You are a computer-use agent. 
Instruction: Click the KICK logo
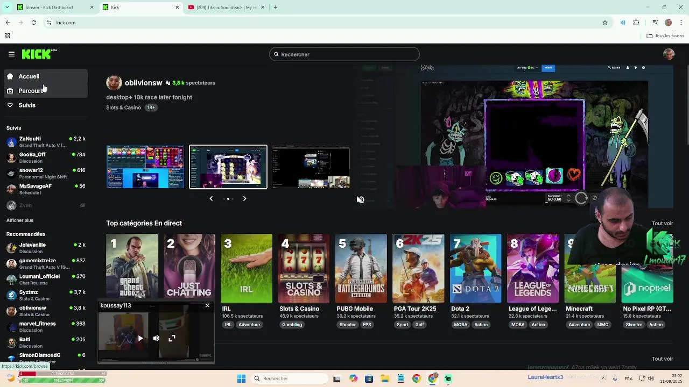click(x=39, y=54)
